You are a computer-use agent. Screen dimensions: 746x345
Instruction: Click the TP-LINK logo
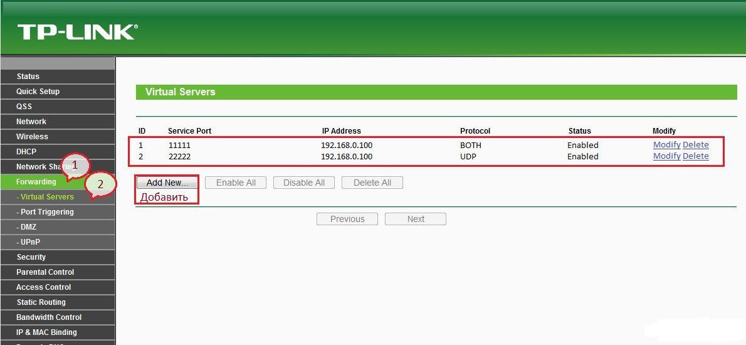pos(77,32)
